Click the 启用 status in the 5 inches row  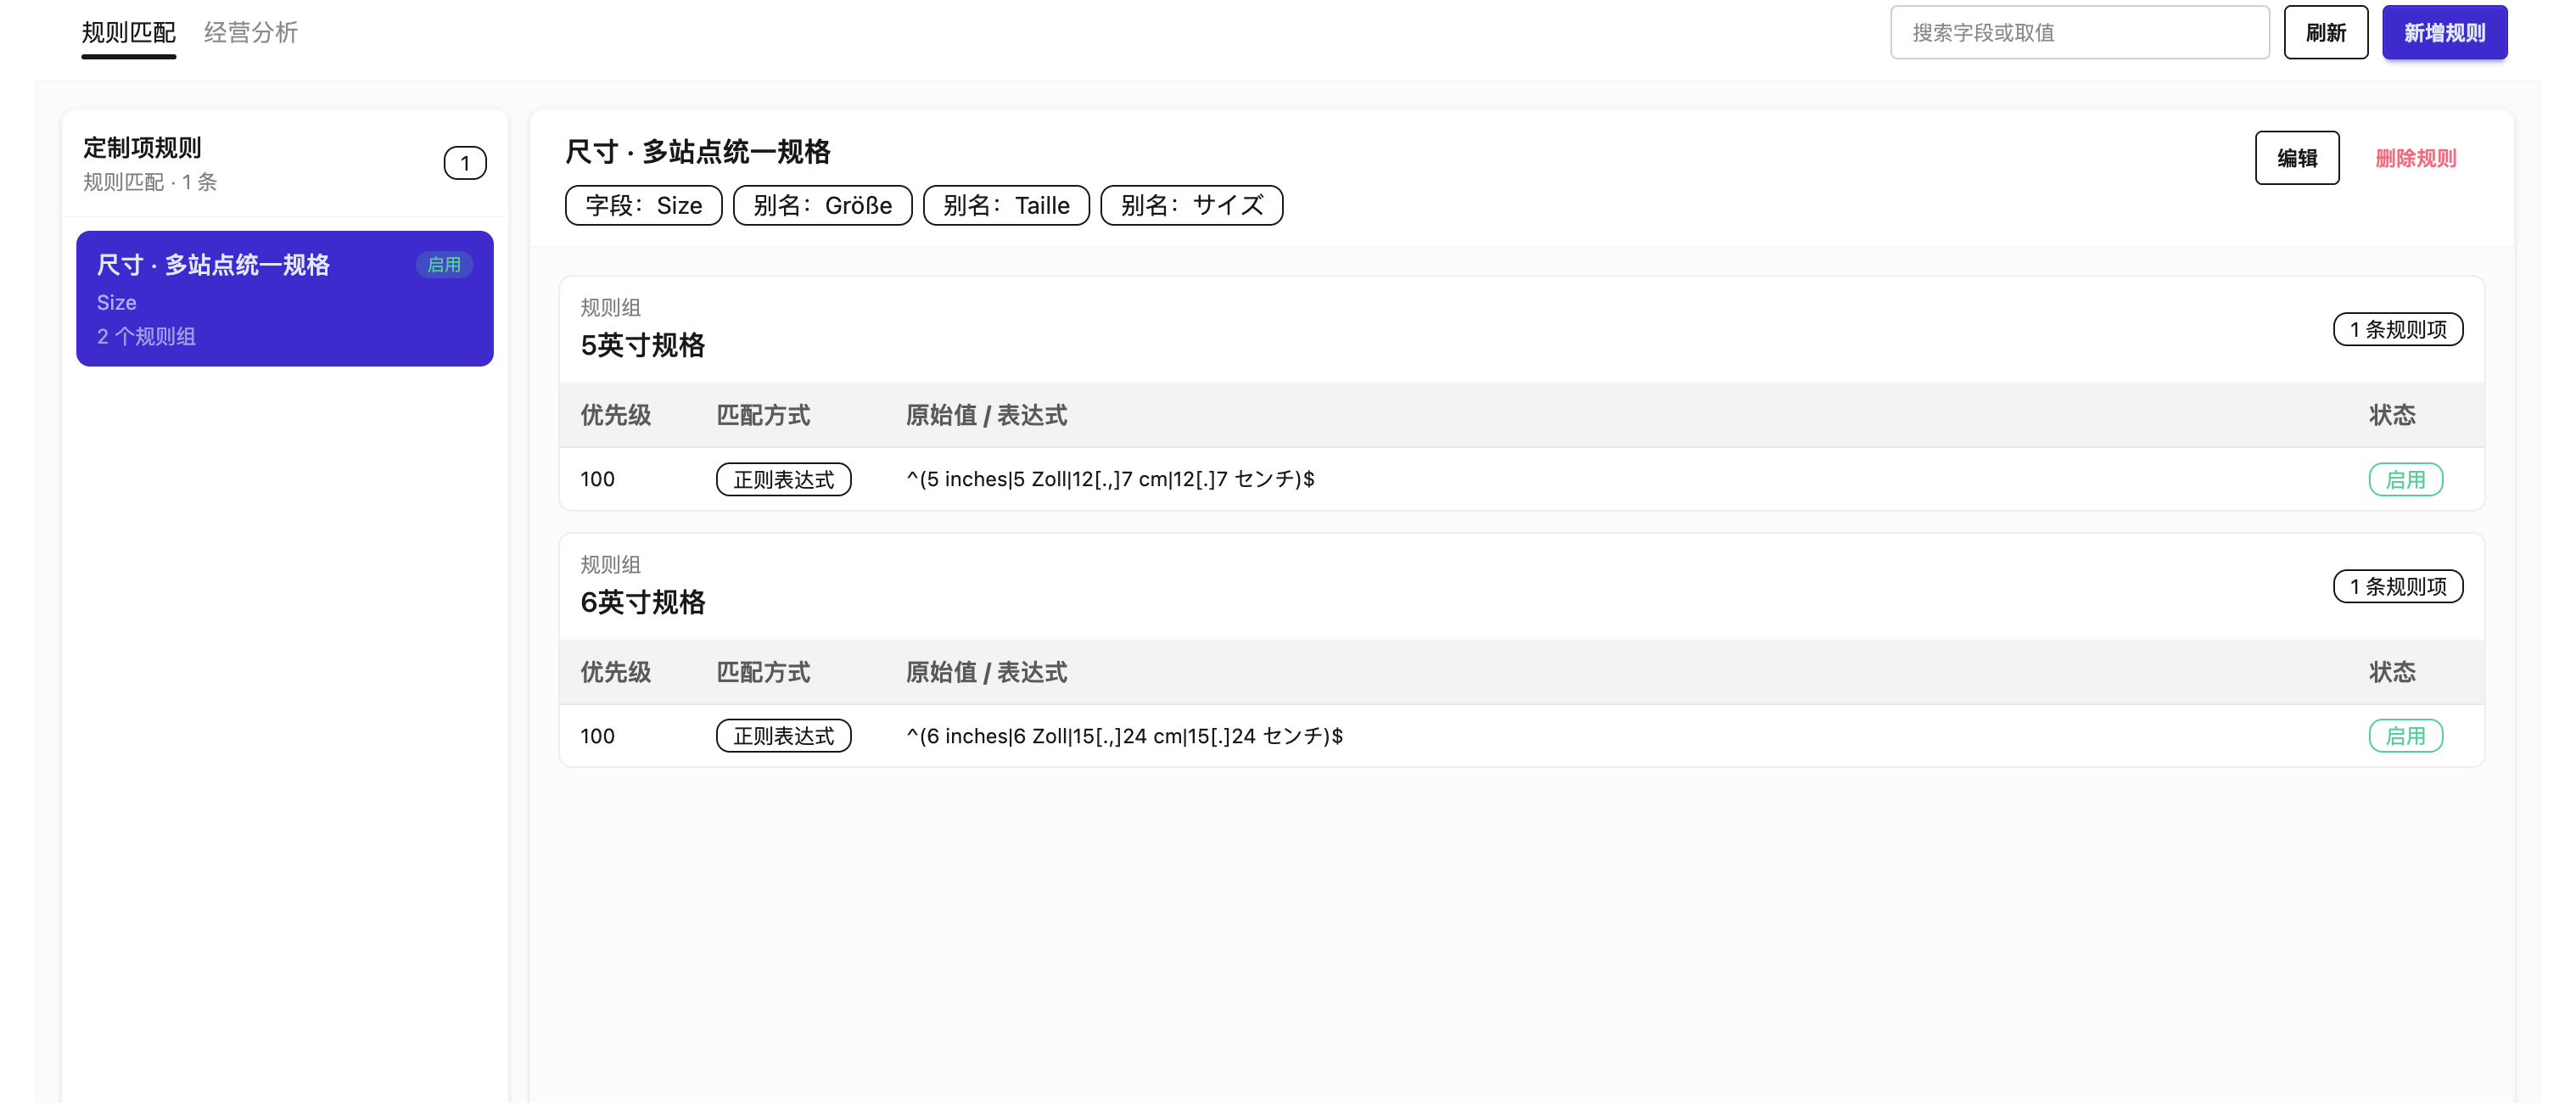pyautogui.click(x=2405, y=480)
